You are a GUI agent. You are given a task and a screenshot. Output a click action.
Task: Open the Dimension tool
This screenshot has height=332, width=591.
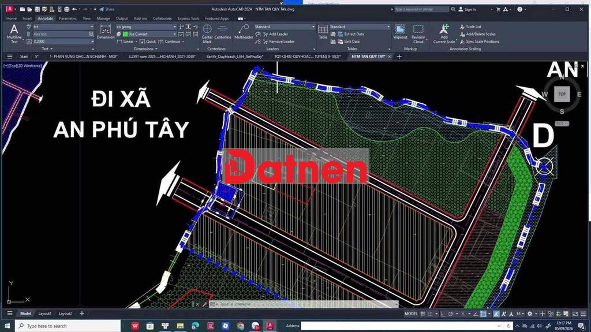point(106,32)
